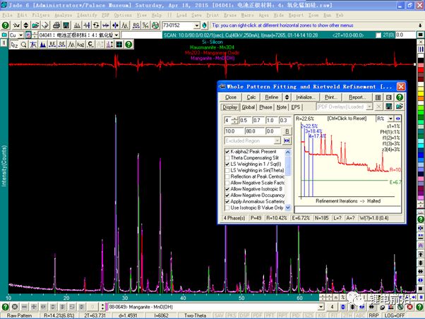Viewport: 425px width, 319px height.
Task: Open the Cu anode dropdown
Action: click(21, 35)
